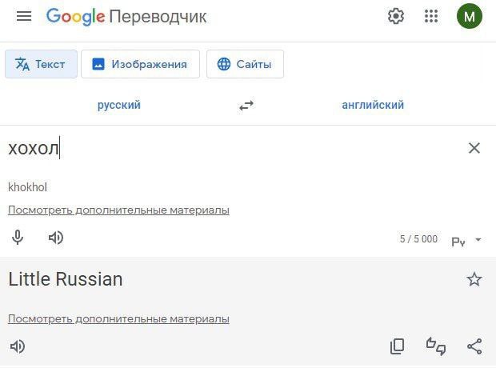The width and height of the screenshot is (496, 368).
Task: Listen to the source text pronunciation
Action: pos(56,238)
